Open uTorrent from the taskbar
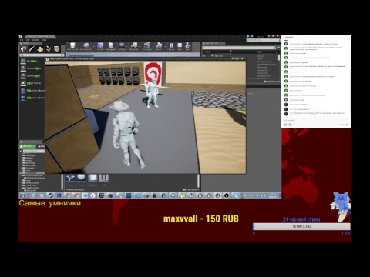Screen dimensions: 370x277 (x=182, y=195)
